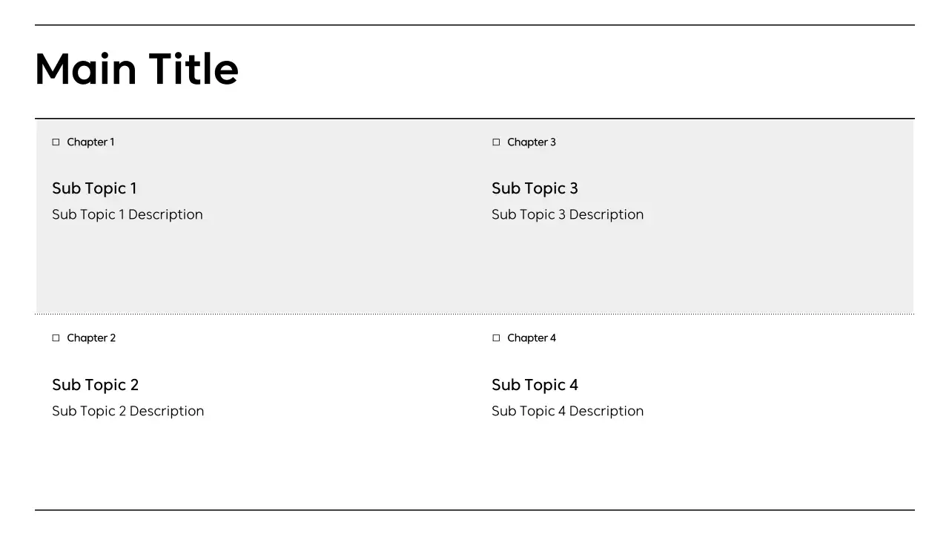
Task: Click the Sub Topic 2 heading
Action: coord(95,385)
